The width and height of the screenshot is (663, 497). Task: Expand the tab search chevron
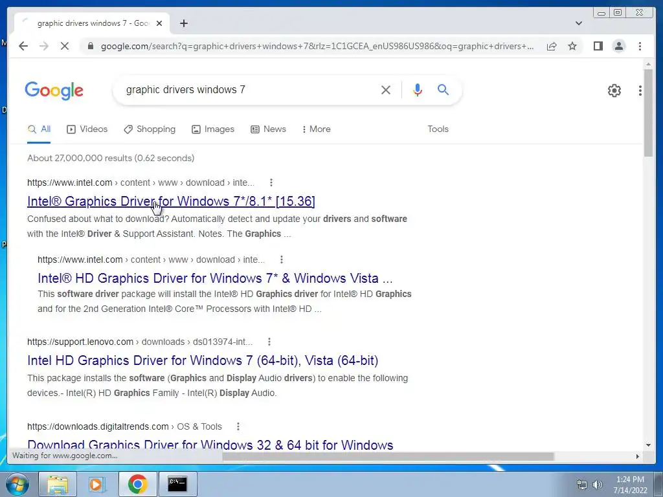(579, 23)
